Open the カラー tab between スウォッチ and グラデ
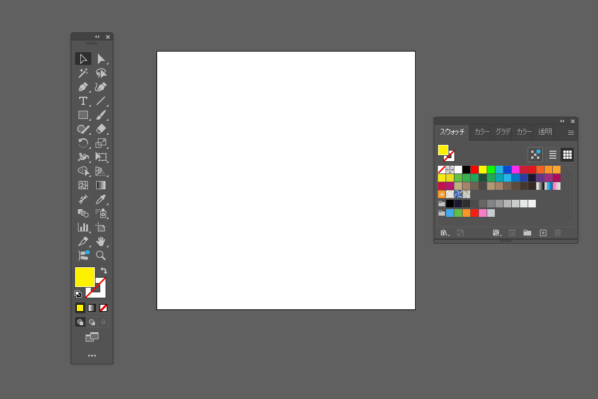The image size is (598, 399). tap(482, 132)
